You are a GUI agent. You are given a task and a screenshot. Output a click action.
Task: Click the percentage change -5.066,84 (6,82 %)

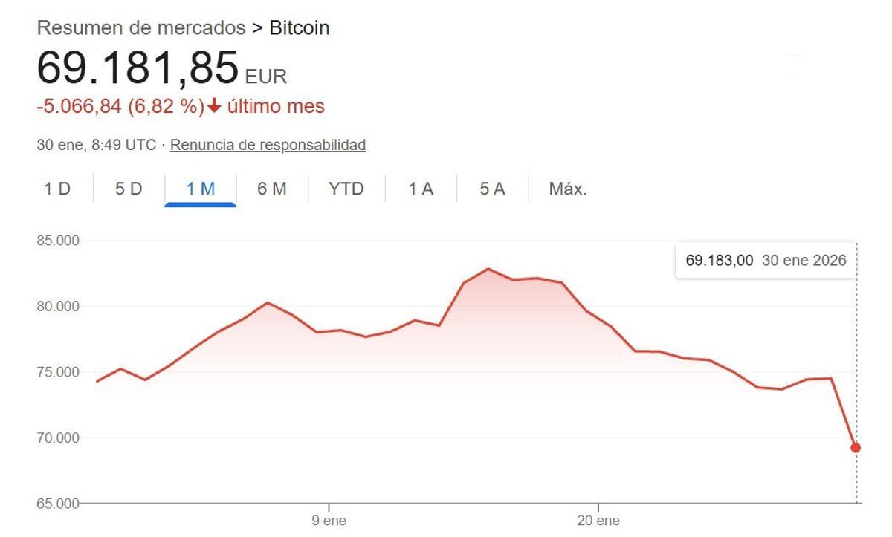121,106
